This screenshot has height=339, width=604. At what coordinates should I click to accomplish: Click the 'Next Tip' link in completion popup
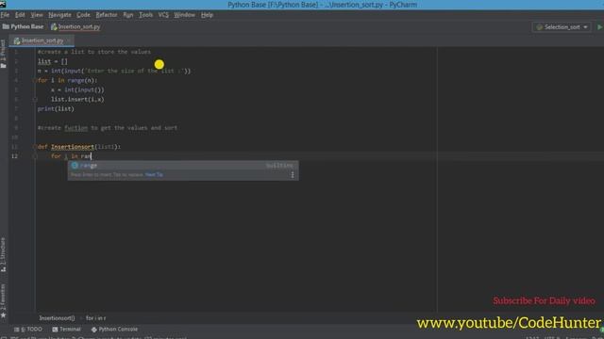[154, 174]
